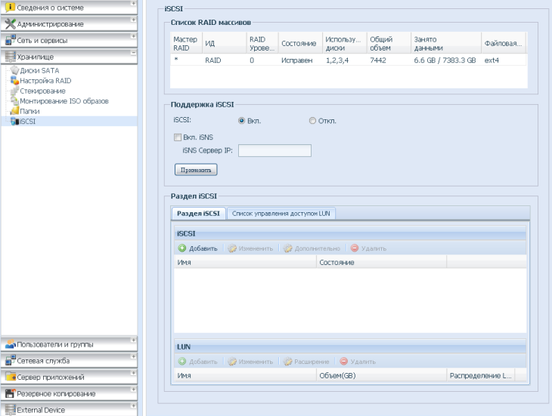Screen dimensions: 552x416
Task: Click the iSNS Сервер IP input field
Action: 274,150
